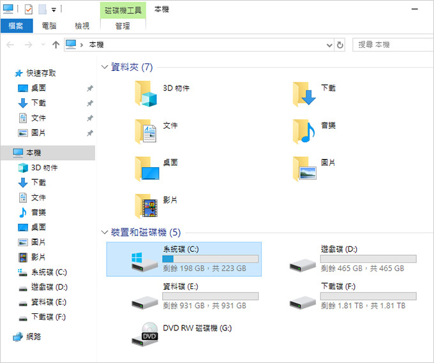The image size is (434, 363).
Task: Click the computer icon in title bar
Action: 8,9
